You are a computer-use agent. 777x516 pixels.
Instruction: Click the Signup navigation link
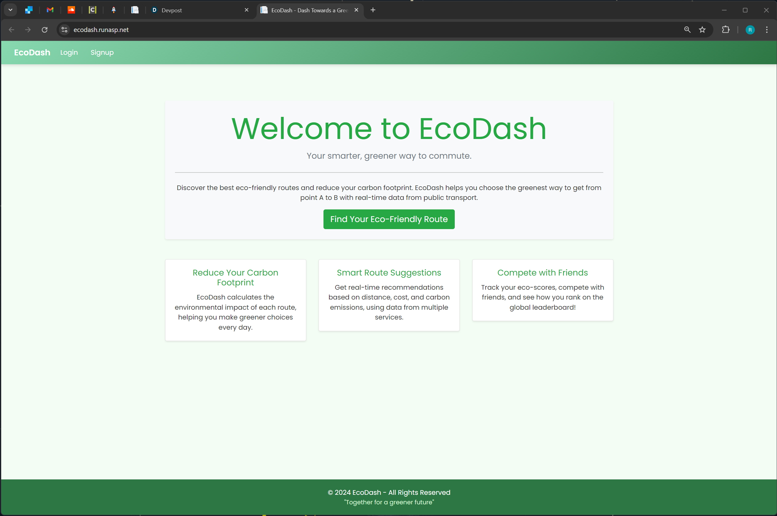click(x=102, y=52)
